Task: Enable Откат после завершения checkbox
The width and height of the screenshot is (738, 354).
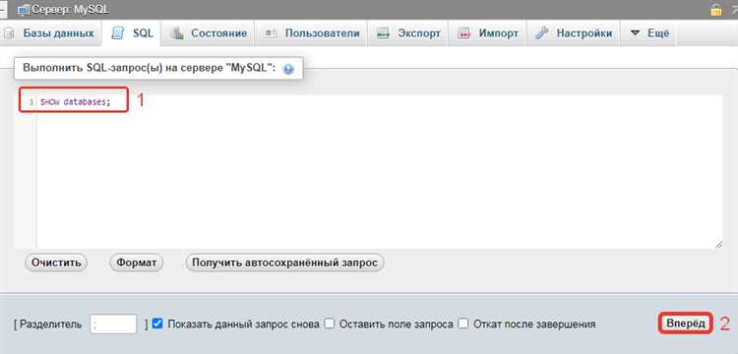Action: tap(463, 324)
